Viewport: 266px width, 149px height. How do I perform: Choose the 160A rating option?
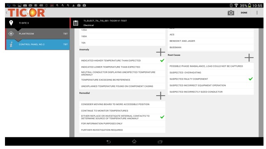pos(122,36)
